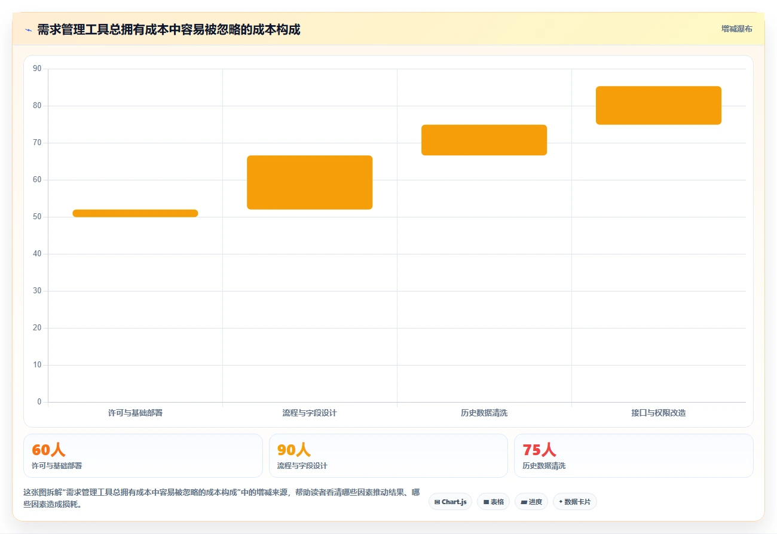Click the 接口与权限改造 waterfall bar

point(659,105)
